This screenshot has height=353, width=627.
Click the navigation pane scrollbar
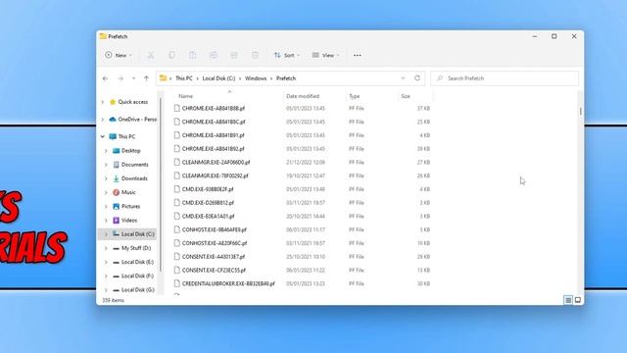click(161, 184)
